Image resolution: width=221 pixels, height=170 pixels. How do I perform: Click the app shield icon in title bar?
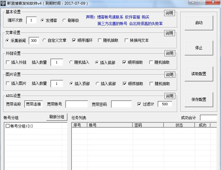tap(3, 3)
